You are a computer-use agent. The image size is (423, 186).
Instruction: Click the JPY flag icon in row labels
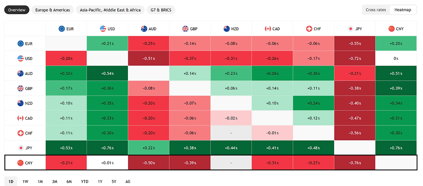click(20, 148)
